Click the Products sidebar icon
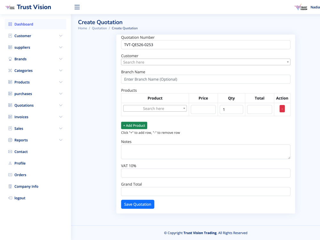This screenshot has width=320, height=240. 10,82
